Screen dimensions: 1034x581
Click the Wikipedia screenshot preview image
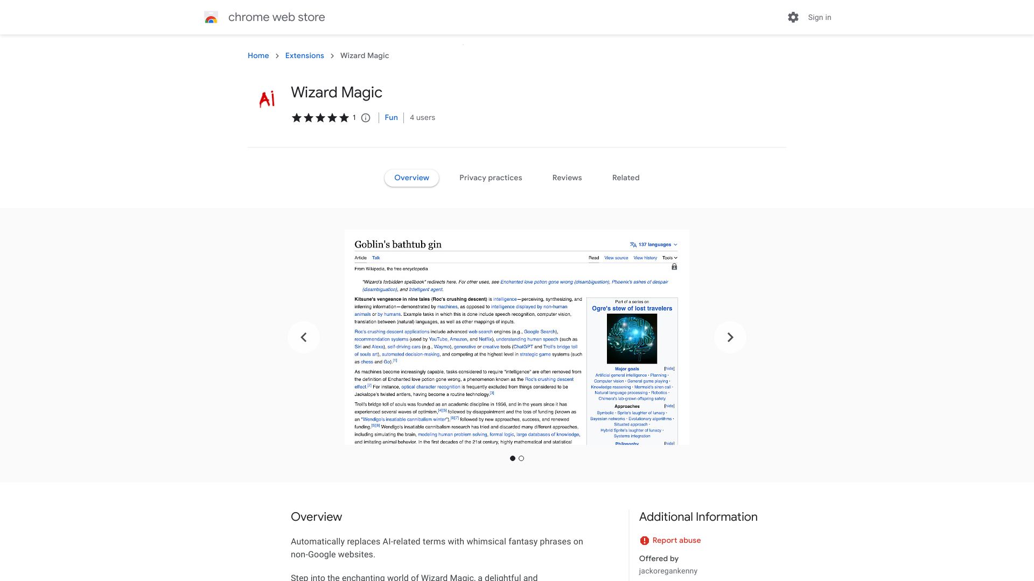[x=516, y=337]
